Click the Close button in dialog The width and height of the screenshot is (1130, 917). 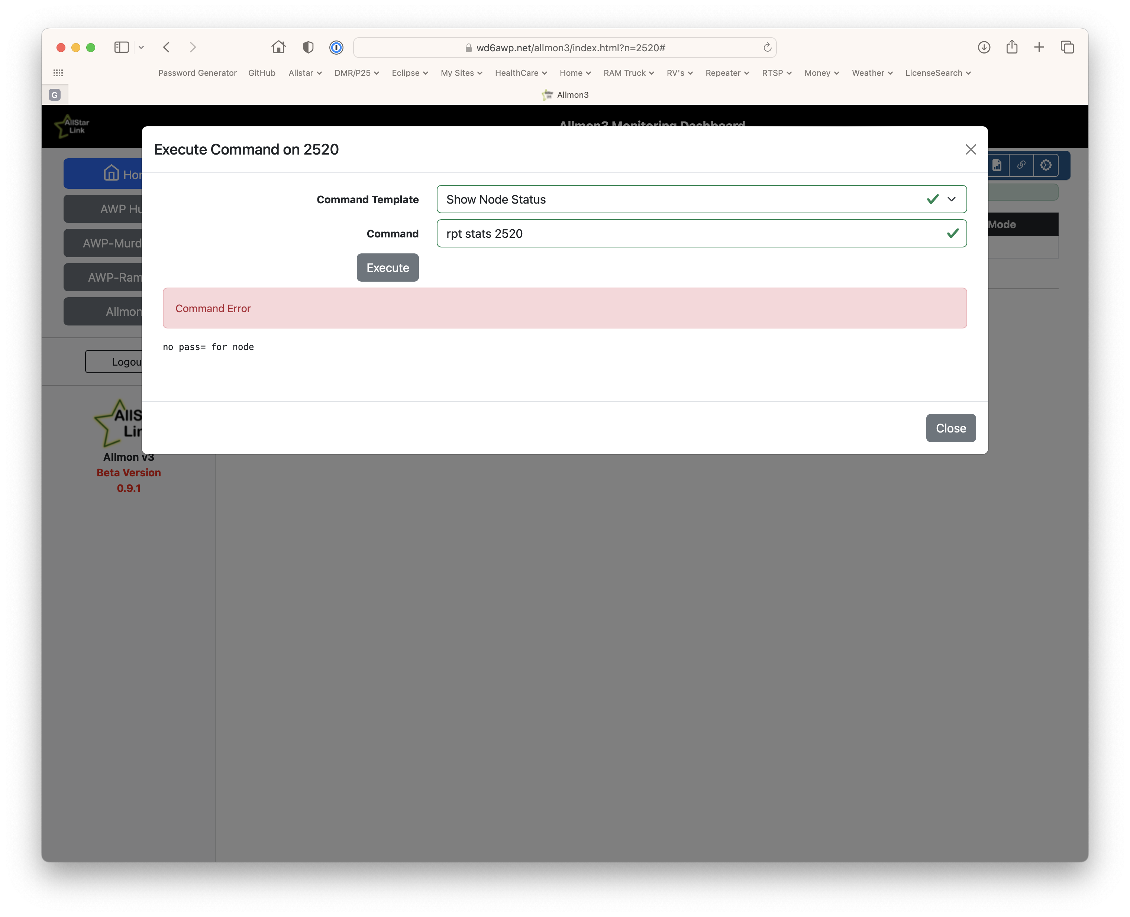950,428
